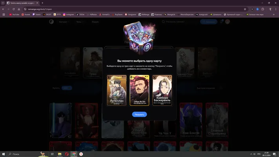Viewport: 279px width, 157px height.
Task: Open the TikTok bookmark
Action: (80, 15)
